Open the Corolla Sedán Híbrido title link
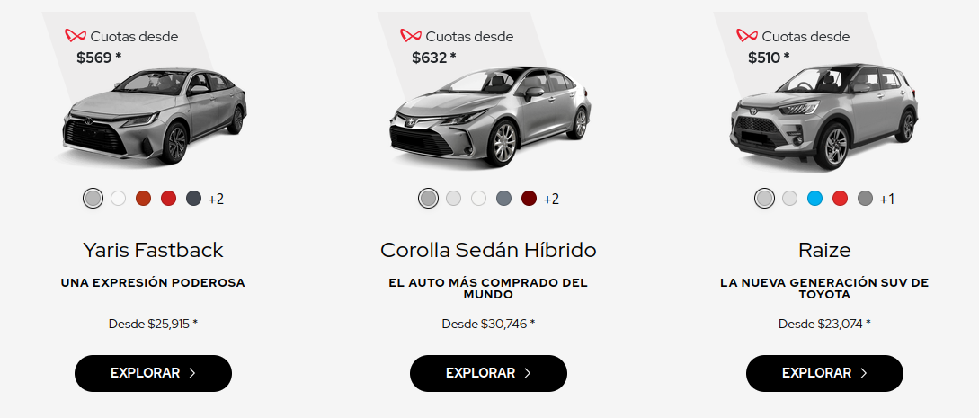Screen dimensions: 979x418 tap(488, 250)
